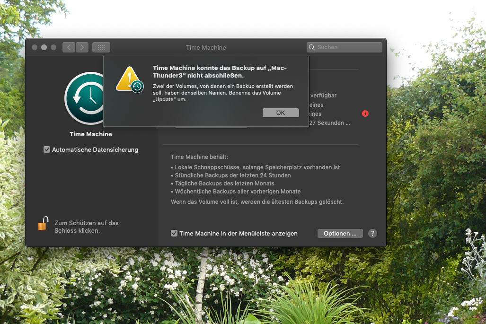The width and height of the screenshot is (486, 324).
Task: Dismiss the alert with the OK button
Action: (x=281, y=113)
